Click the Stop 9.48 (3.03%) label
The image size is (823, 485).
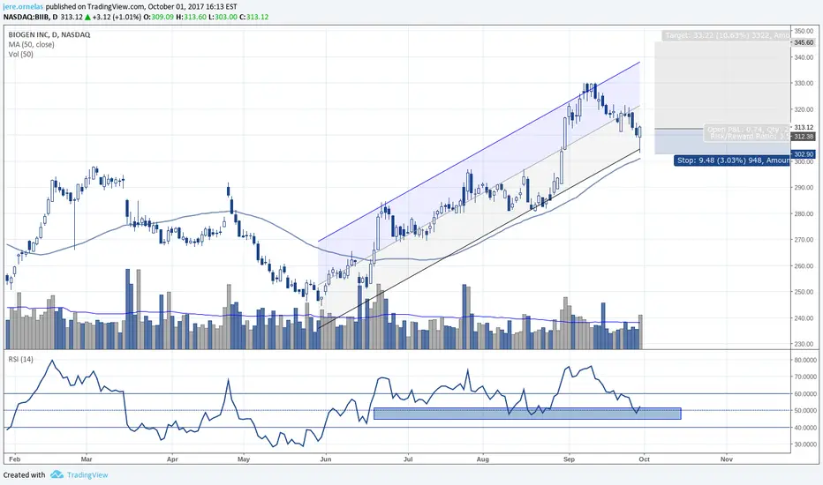pos(732,160)
